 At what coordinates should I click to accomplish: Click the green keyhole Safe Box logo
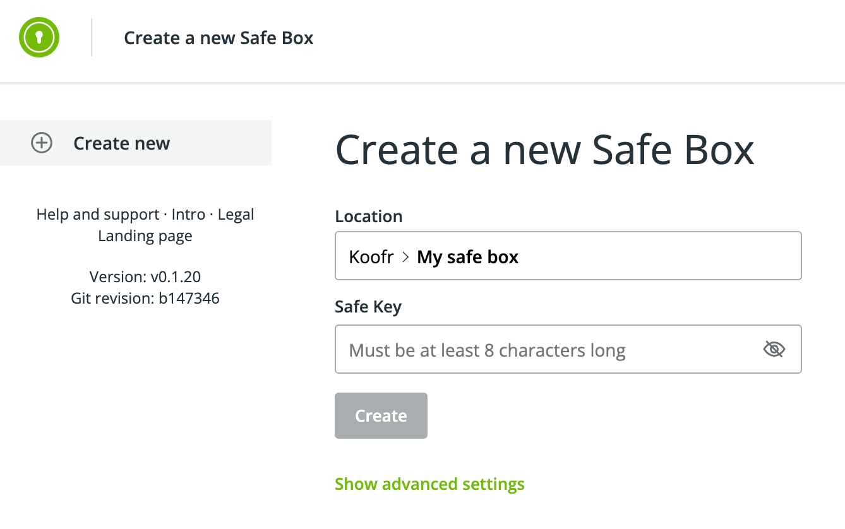tap(39, 38)
